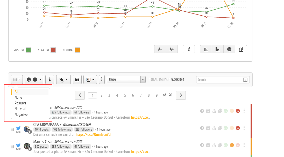Go to next page arrow

181,95
